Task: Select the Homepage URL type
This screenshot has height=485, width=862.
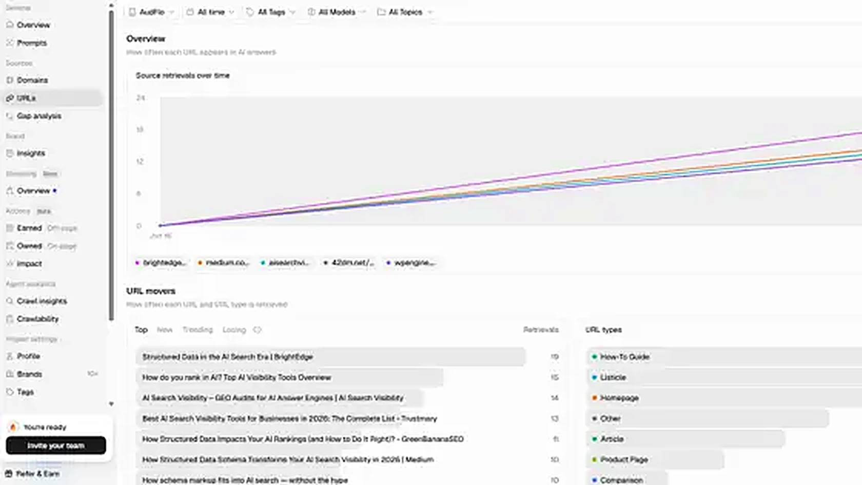Action: [x=724, y=398]
